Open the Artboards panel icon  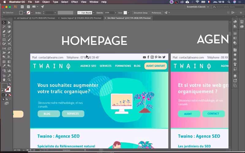[x=235, y=86]
